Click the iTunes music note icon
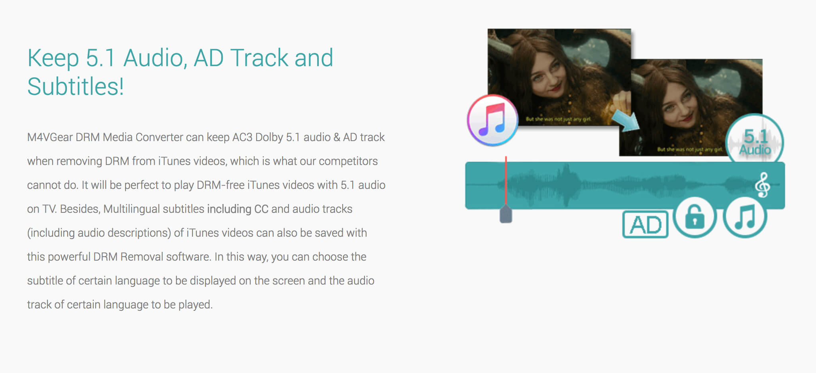This screenshot has width=816, height=373. click(492, 120)
